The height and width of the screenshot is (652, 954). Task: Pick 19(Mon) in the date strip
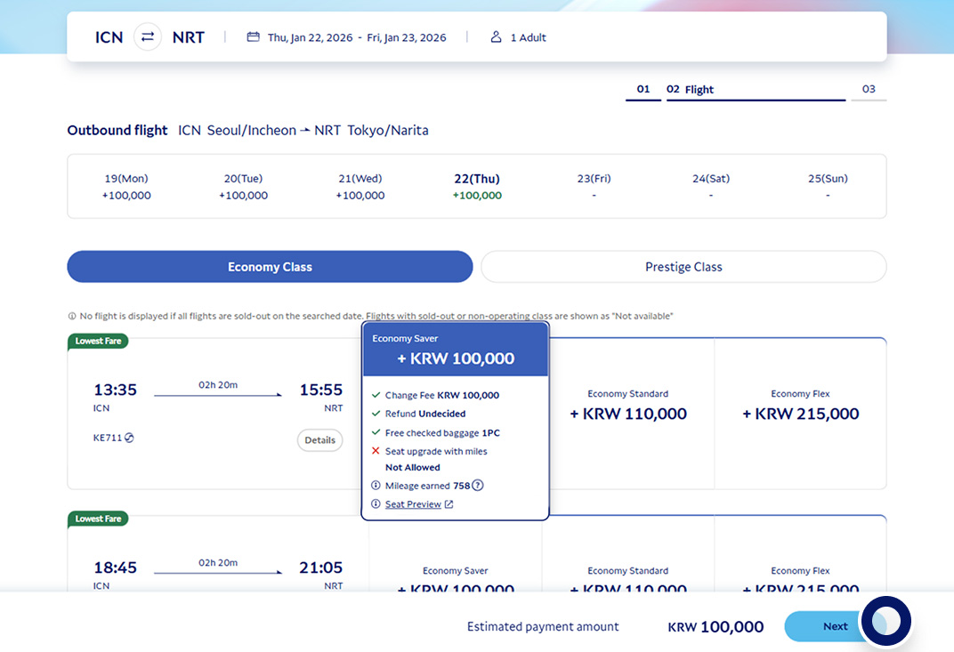[x=126, y=186]
